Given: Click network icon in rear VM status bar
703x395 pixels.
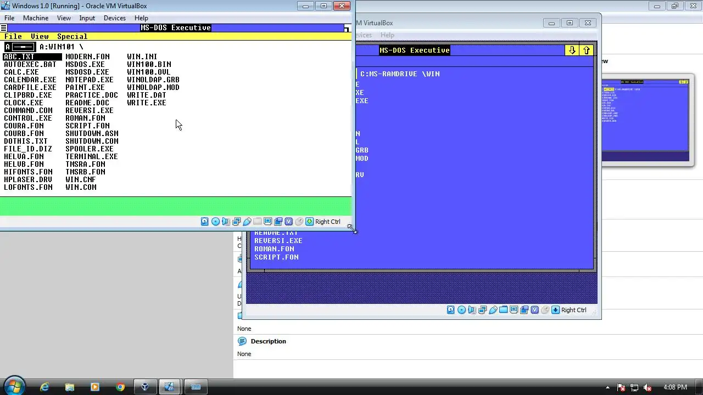Looking at the screenshot, I should coord(482,310).
